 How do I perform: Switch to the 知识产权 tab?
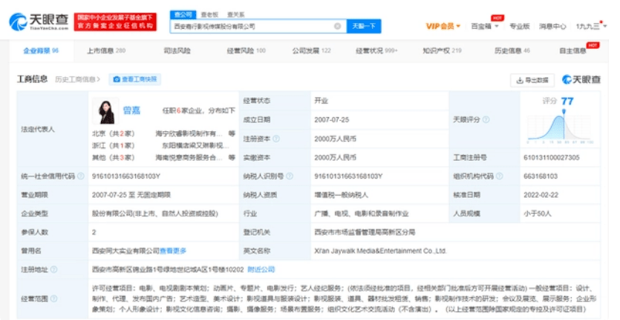(442, 50)
